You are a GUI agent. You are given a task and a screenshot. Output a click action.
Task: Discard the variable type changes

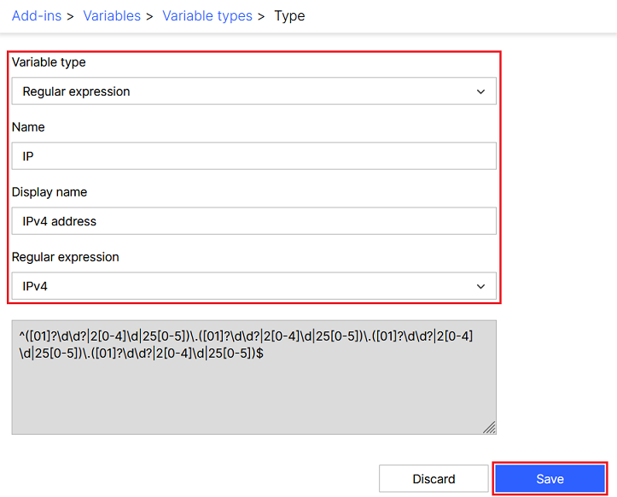coord(434,479)
